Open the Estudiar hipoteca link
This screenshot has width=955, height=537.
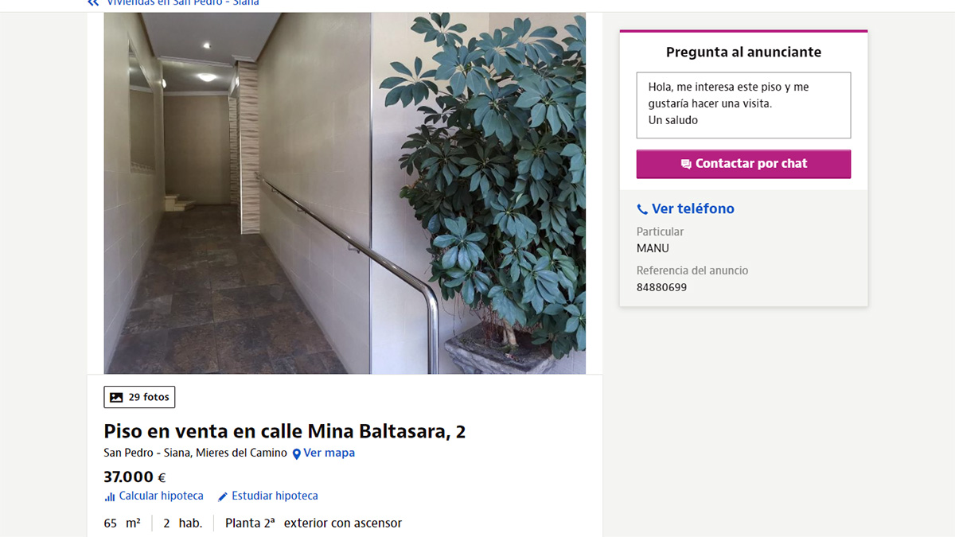click(x=268, y=496)
